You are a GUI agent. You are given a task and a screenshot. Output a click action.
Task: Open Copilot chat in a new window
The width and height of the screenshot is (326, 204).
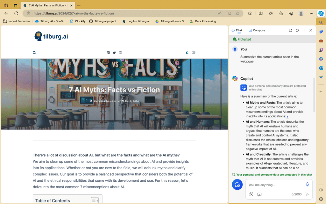pos(290,30)
